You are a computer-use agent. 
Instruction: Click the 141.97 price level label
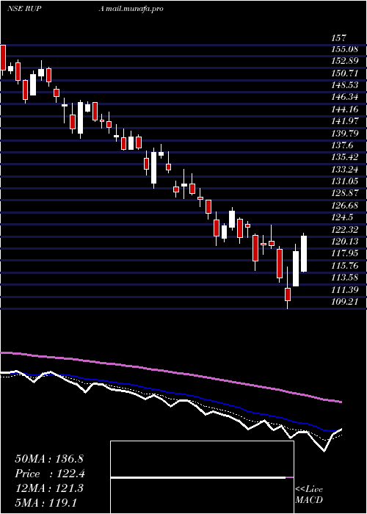tap(345, 122)
